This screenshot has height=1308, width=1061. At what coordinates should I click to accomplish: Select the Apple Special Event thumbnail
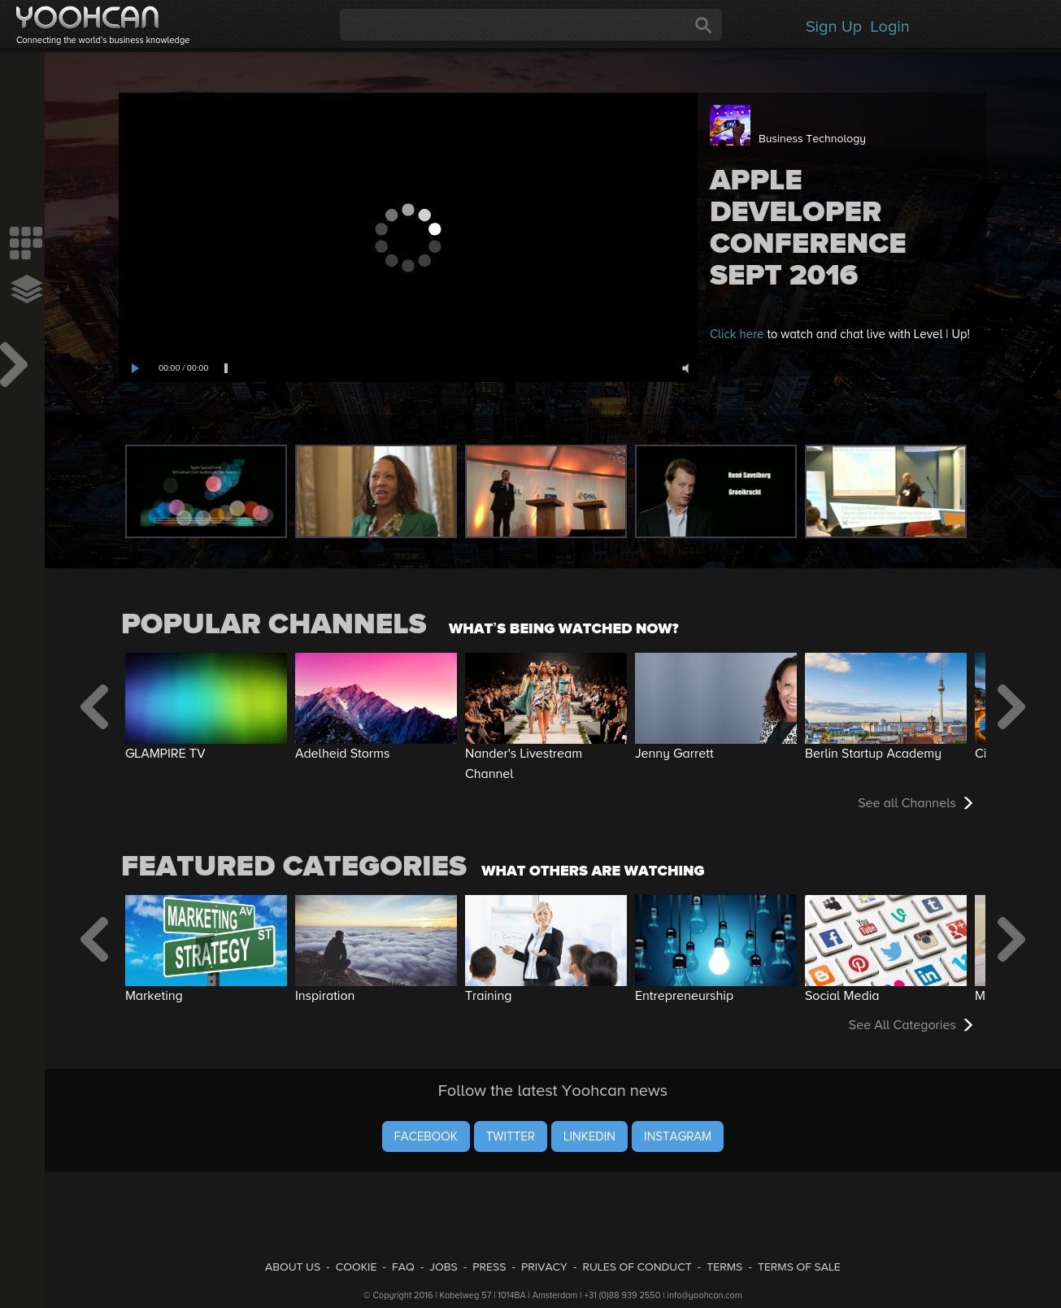207,491
